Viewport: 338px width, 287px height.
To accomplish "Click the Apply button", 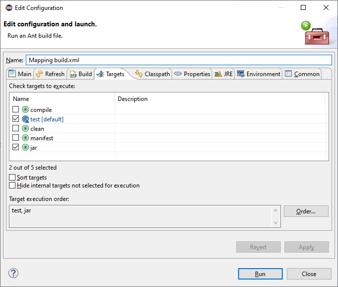I will tap(307, 247).
